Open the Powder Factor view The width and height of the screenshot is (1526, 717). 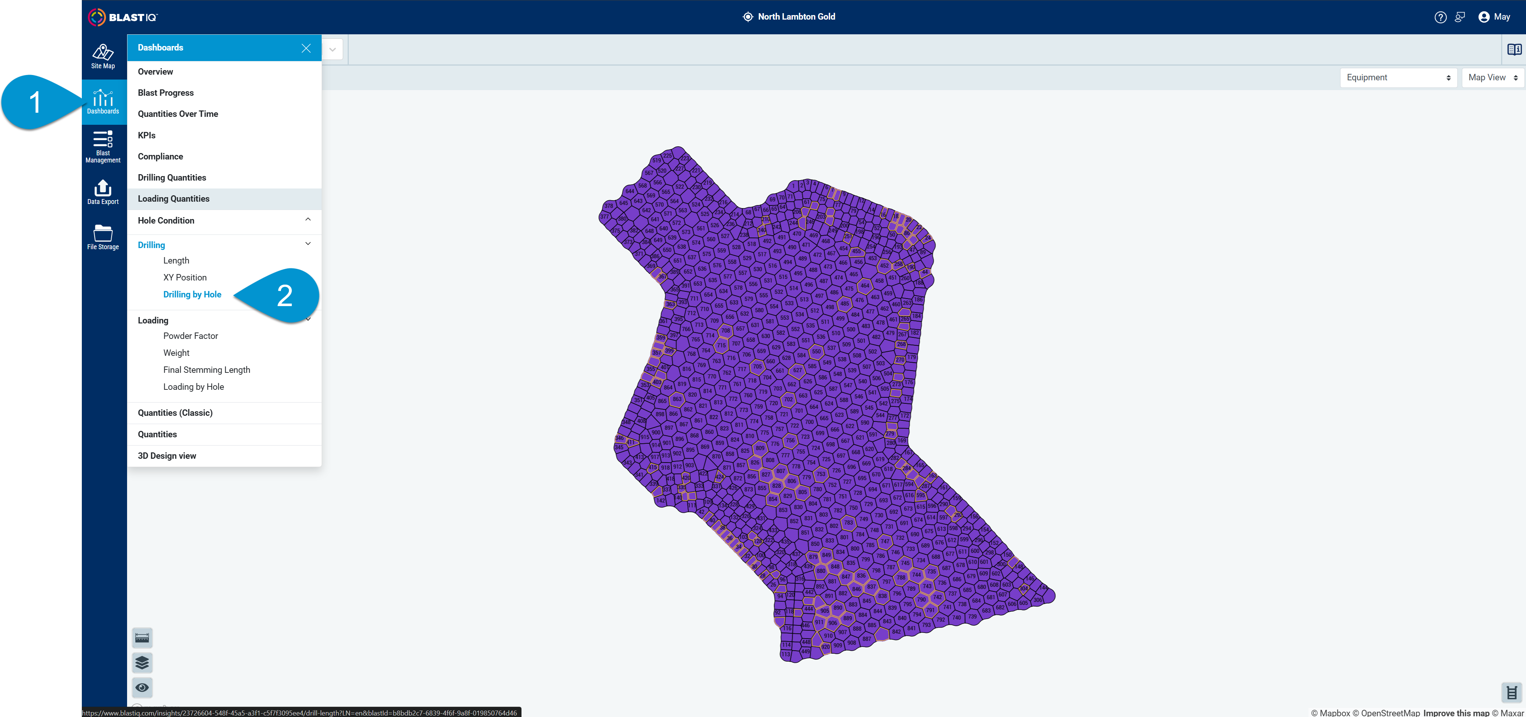(x=191, y=336)
